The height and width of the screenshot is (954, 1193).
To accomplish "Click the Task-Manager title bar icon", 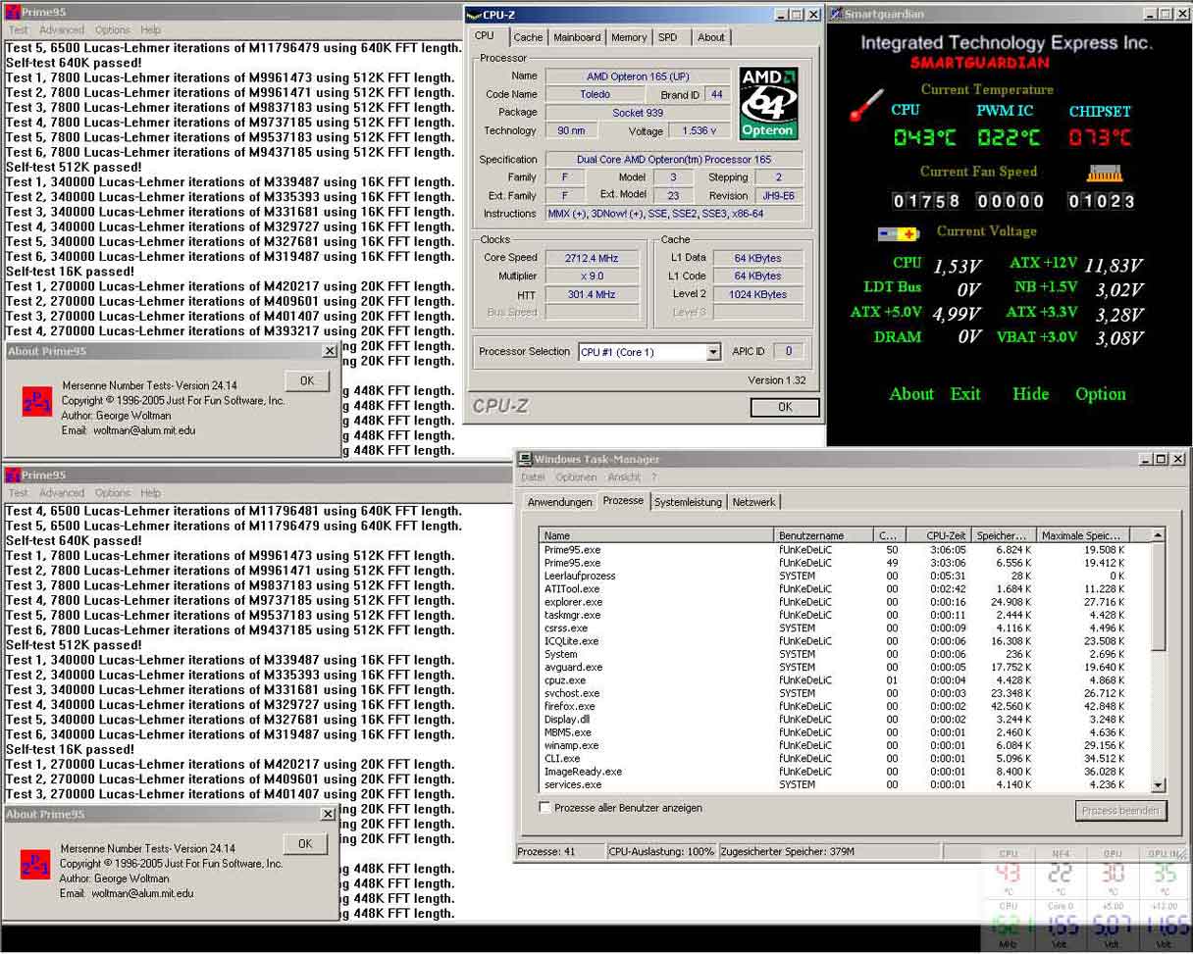I will [x=526, y=459].
